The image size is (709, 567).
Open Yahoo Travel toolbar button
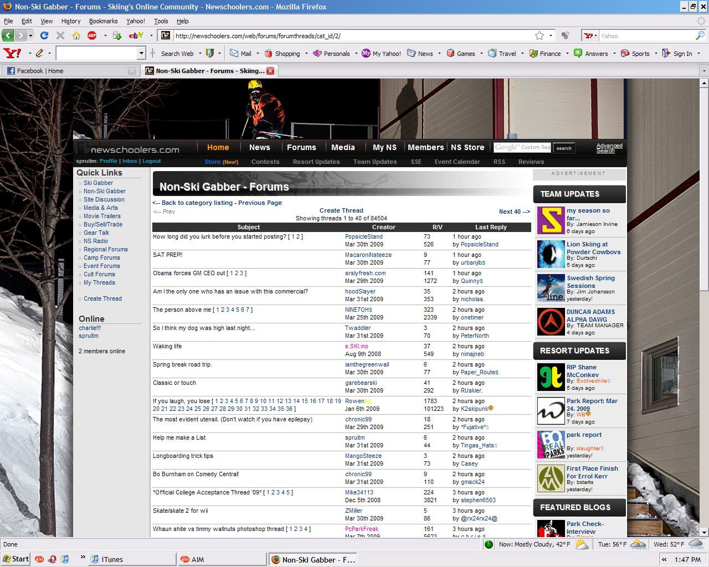pos(502,53)
